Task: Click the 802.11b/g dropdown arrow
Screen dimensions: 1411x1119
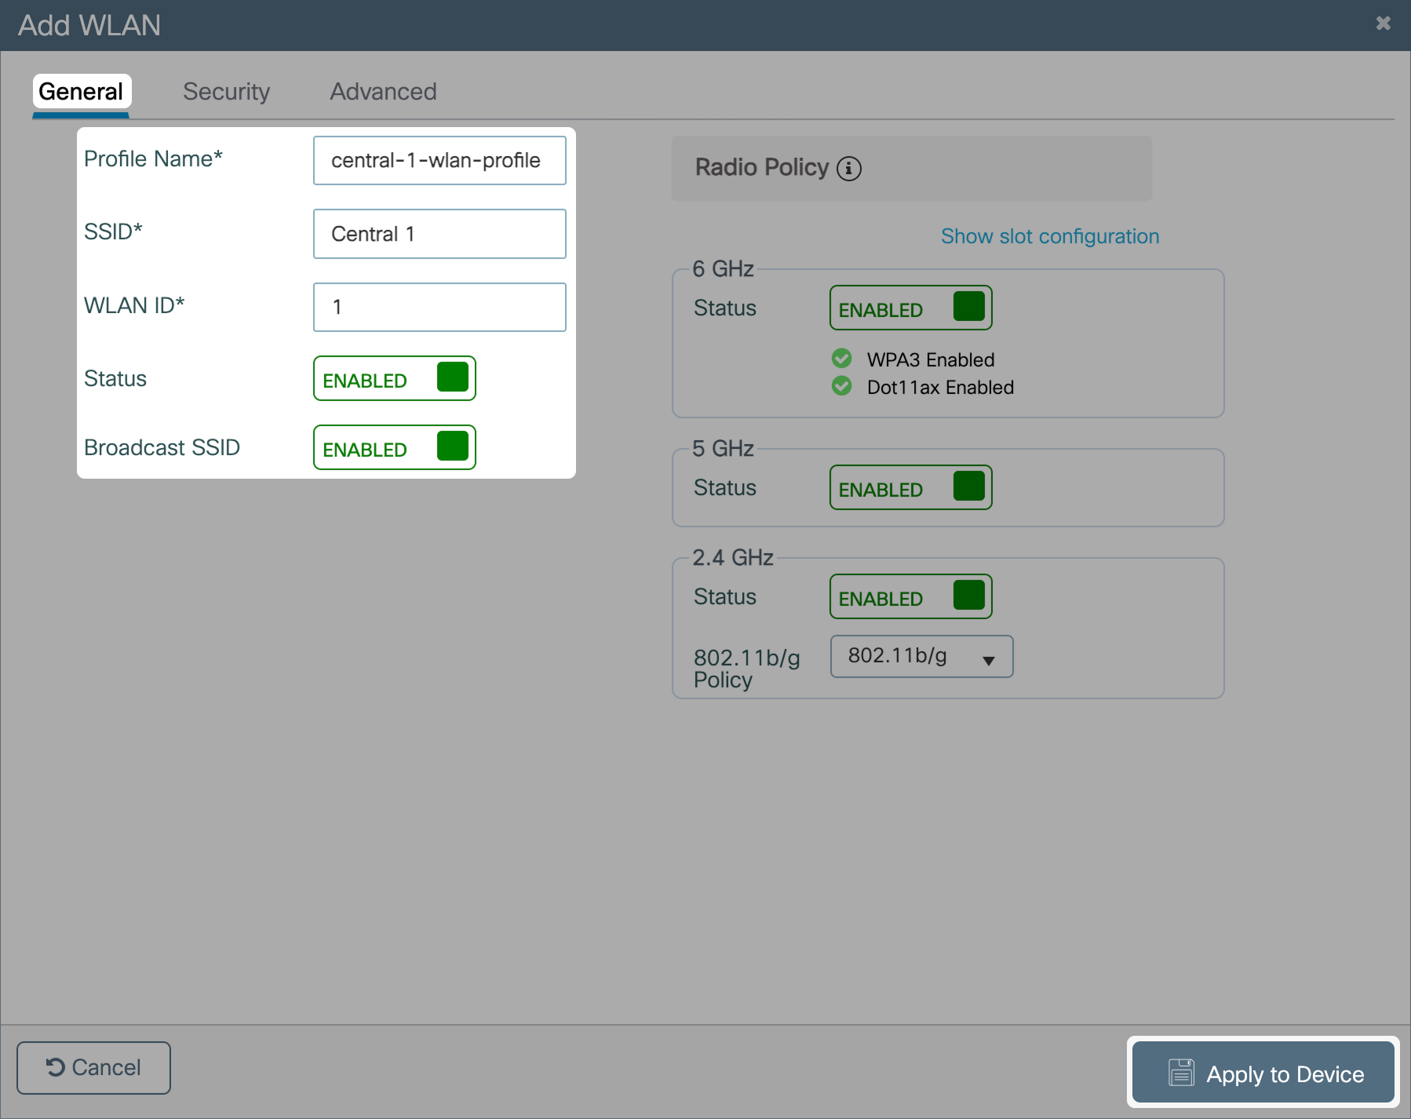Action: (x=988, y=661)
